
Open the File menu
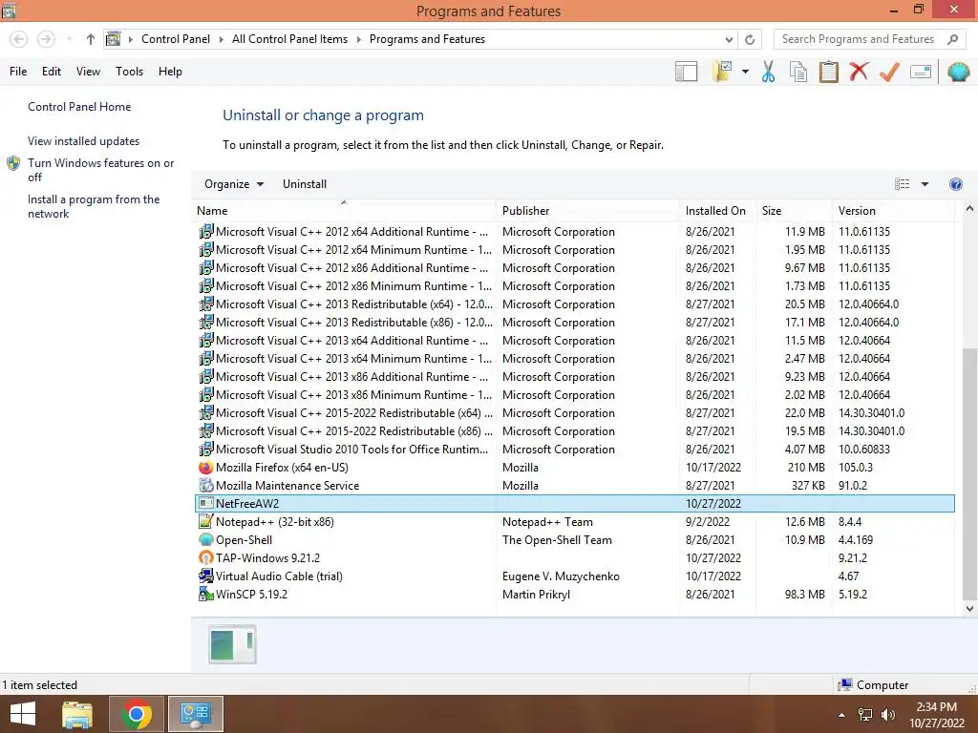[x=18, y=72]
